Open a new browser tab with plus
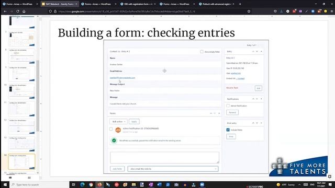 240,4
